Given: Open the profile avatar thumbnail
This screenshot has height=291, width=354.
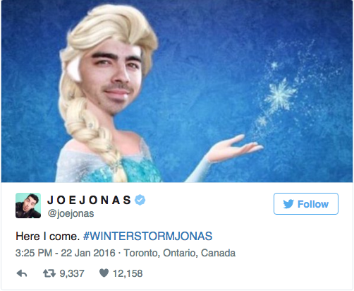Looking at the screenshot, I should click(x=28, y=206).
